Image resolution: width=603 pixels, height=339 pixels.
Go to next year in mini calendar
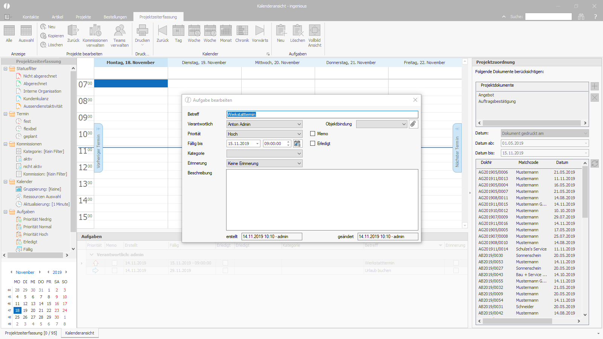tap(66, 272)
